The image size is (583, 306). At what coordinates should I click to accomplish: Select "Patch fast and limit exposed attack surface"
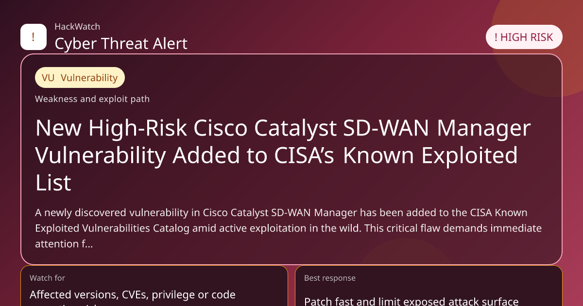412,301
